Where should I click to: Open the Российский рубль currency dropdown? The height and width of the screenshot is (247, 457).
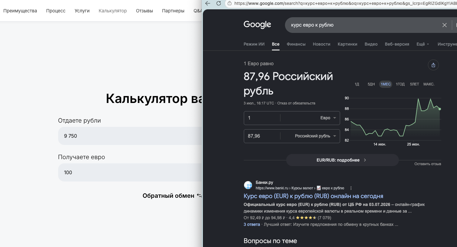tap(316, 136)
